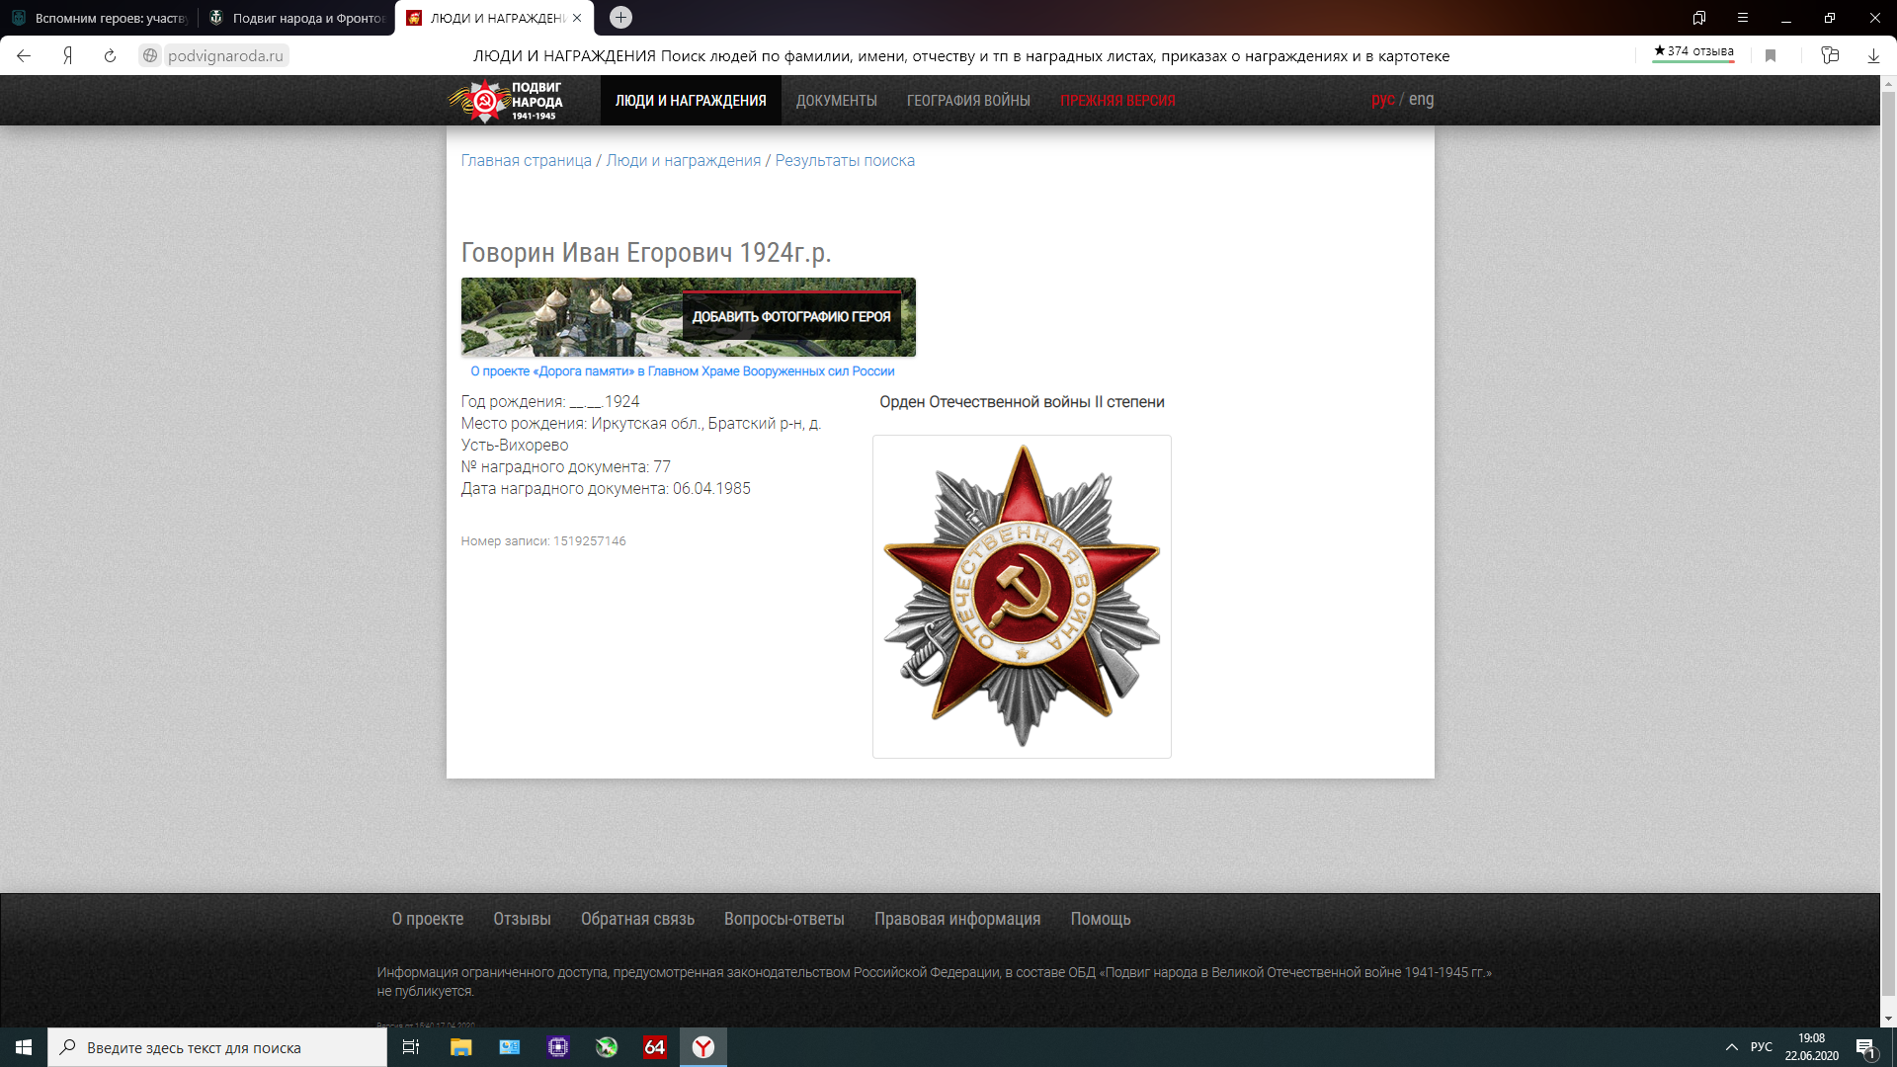1897x1067 pixels.
Task: Click the Windows taskbar search field
Action: point(217,1047)
